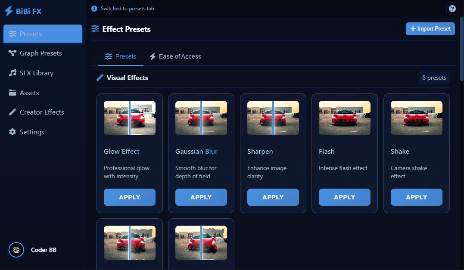This screenshot has width=464, height=270.
Task: Apply the Shake camera effect
Action: 416,197
